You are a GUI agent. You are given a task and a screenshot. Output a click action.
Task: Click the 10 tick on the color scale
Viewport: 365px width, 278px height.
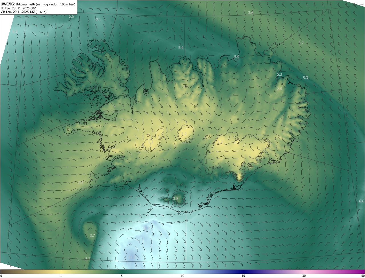[x=182, y=276]
